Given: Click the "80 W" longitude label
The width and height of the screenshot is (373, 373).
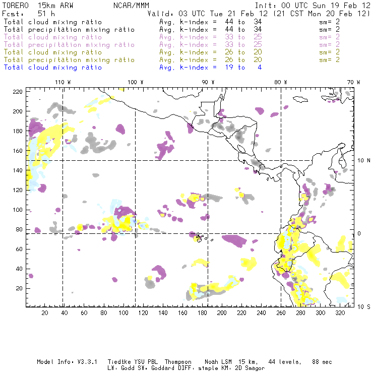Looking at the screenshot, I should (x=281, y=82).
